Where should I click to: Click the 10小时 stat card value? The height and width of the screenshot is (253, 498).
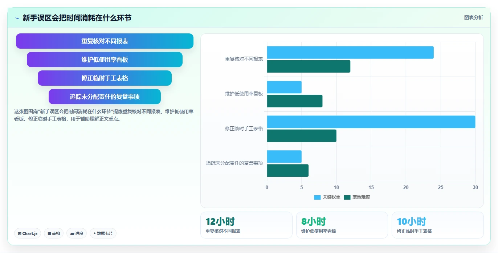(411, 221)
